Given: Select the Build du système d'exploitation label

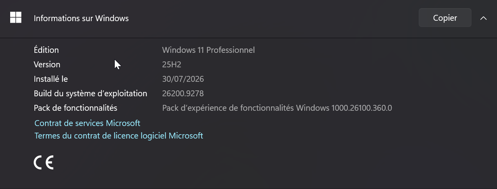Looking at the screenshot, I should point(90,94).
